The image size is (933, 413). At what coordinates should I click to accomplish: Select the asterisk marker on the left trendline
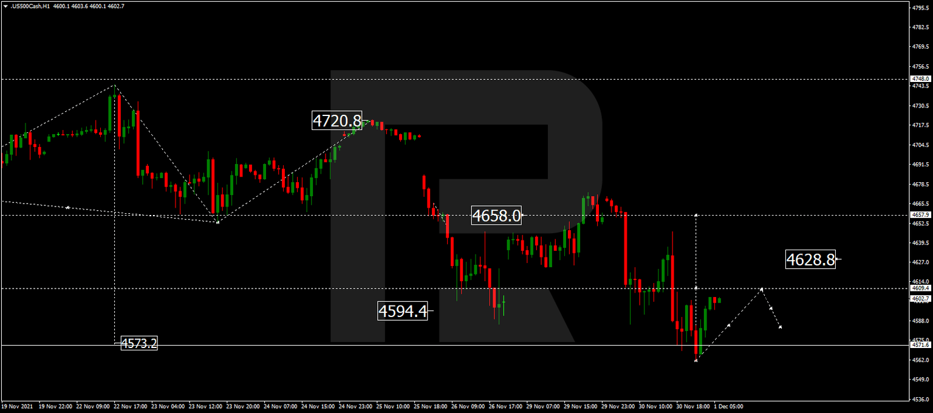point(67,207)
